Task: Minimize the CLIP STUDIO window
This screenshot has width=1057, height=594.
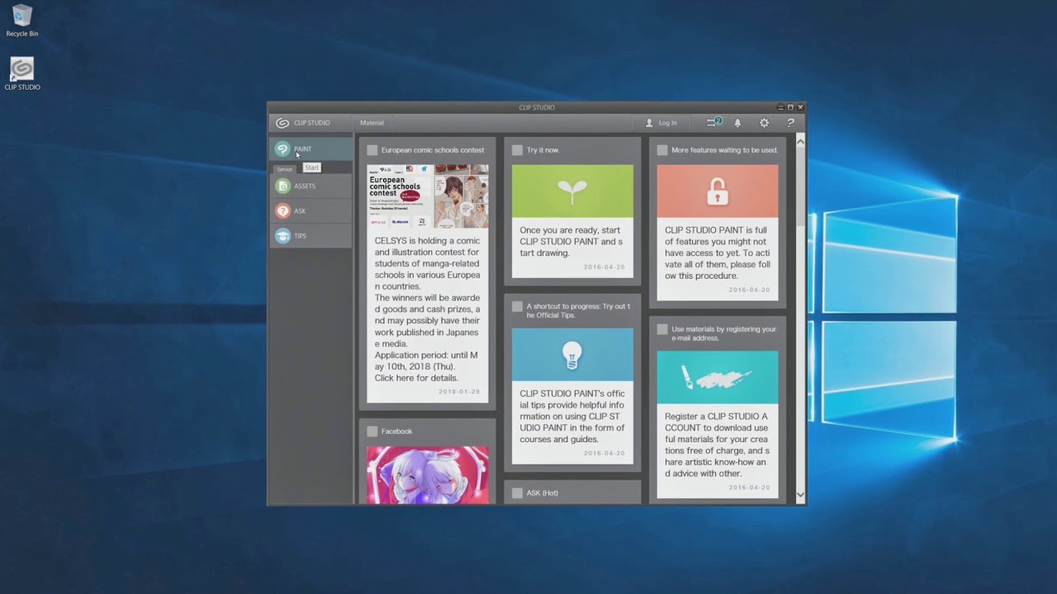Action: click(780, 107)
